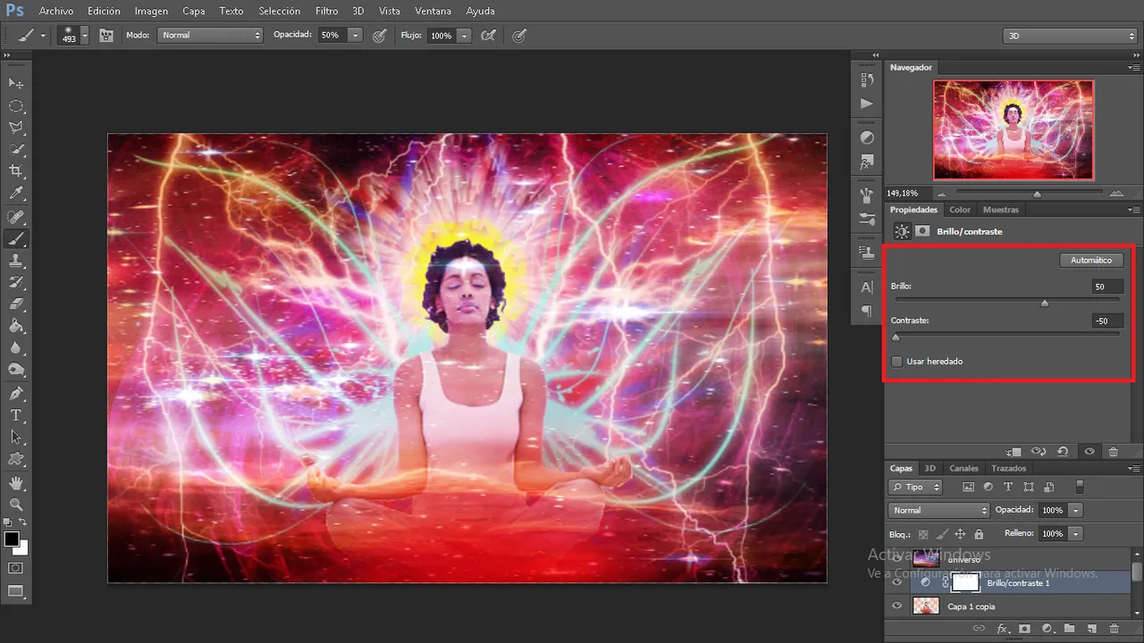Open the Actions panel play icon

click(867, 104)
